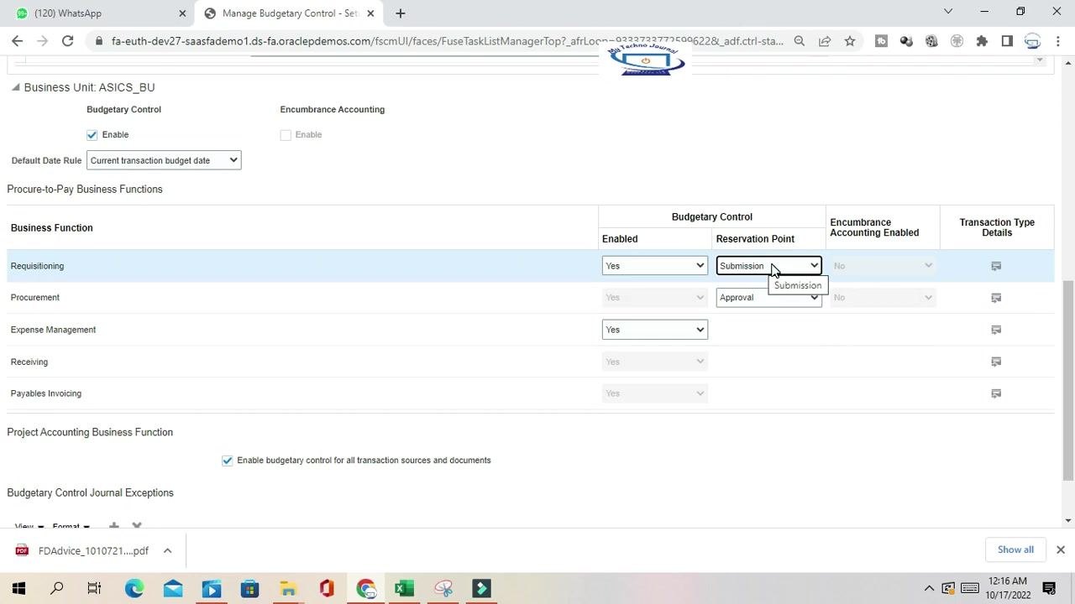Close the downloads bar
Viewport: 1075px width, 604px height.
pyautogui.click(x=1060, y=549)
